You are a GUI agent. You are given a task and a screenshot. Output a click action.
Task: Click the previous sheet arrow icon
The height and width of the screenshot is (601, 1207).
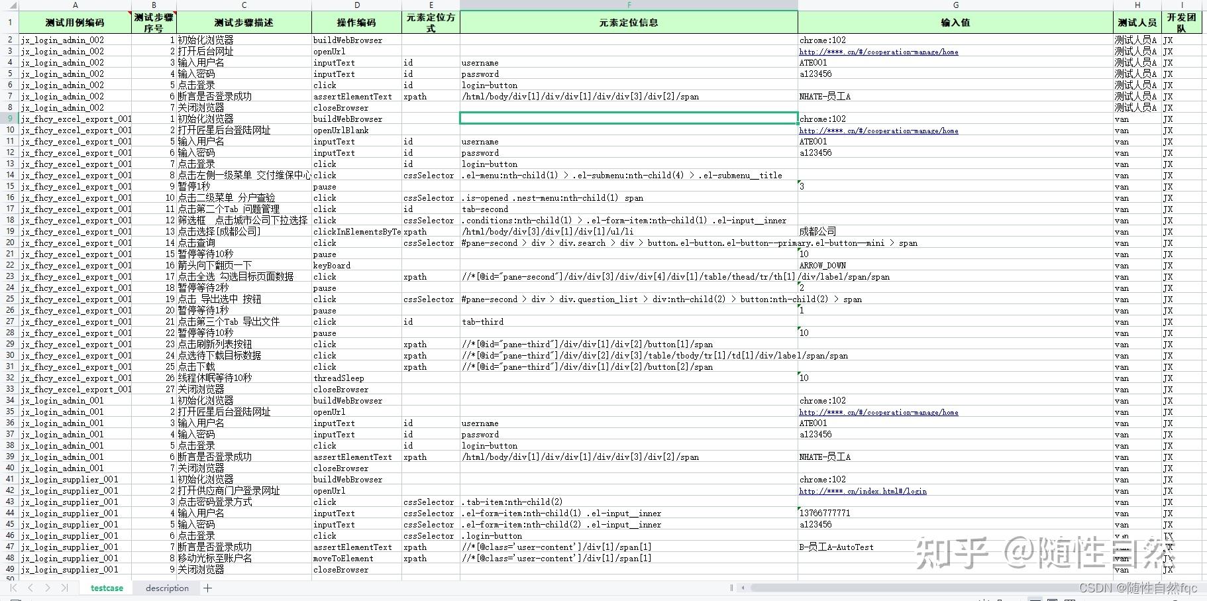point(29,588)
